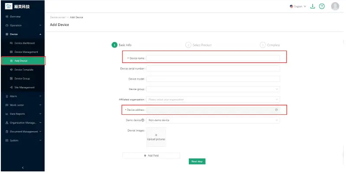Click the Device Template eye icon
The width and height of the screenshot is (346, 174).
pos(11,70)
